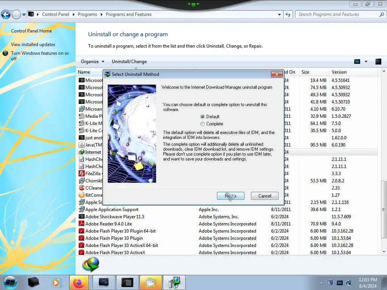The width and height of the screenshot is (387, 290).
Task: Click the Programs breadcrumb
Action: (x=87, y=14)
